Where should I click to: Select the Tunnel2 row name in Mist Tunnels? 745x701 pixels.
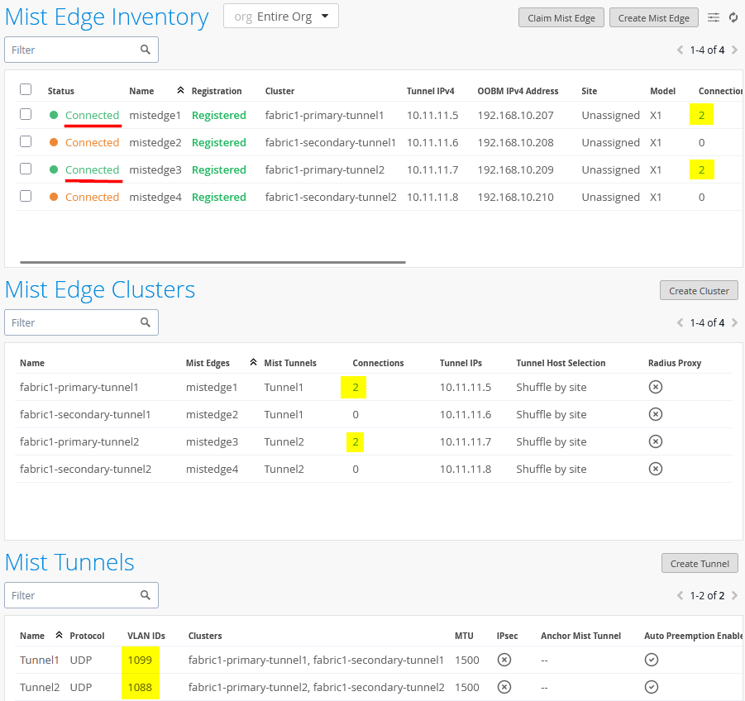click(x=40, y=688)
